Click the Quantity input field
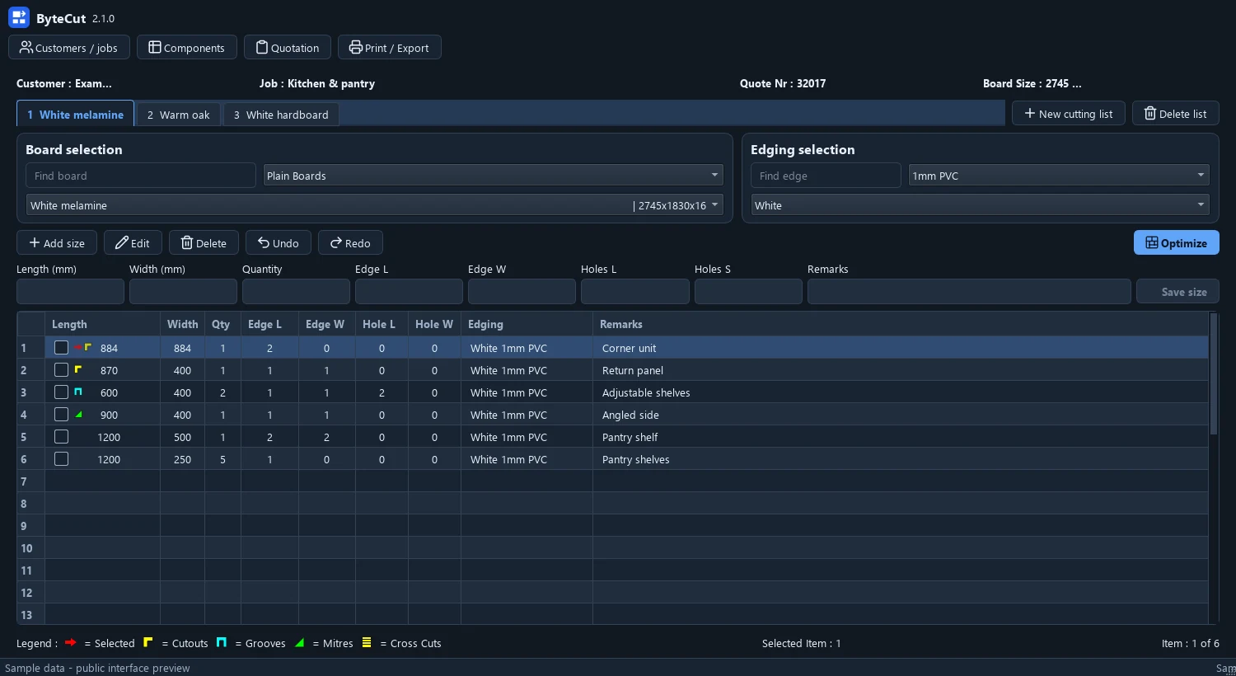 pos(296,291)
